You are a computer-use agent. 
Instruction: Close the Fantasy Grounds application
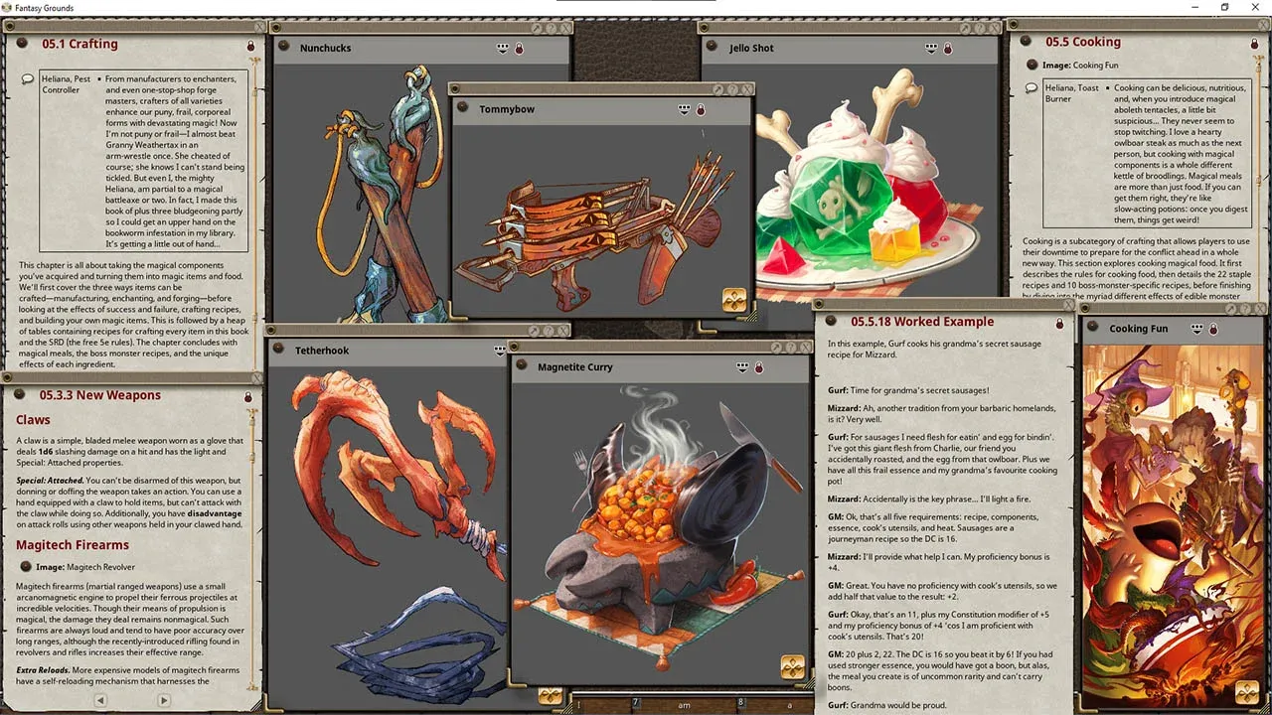[1254, 7]
